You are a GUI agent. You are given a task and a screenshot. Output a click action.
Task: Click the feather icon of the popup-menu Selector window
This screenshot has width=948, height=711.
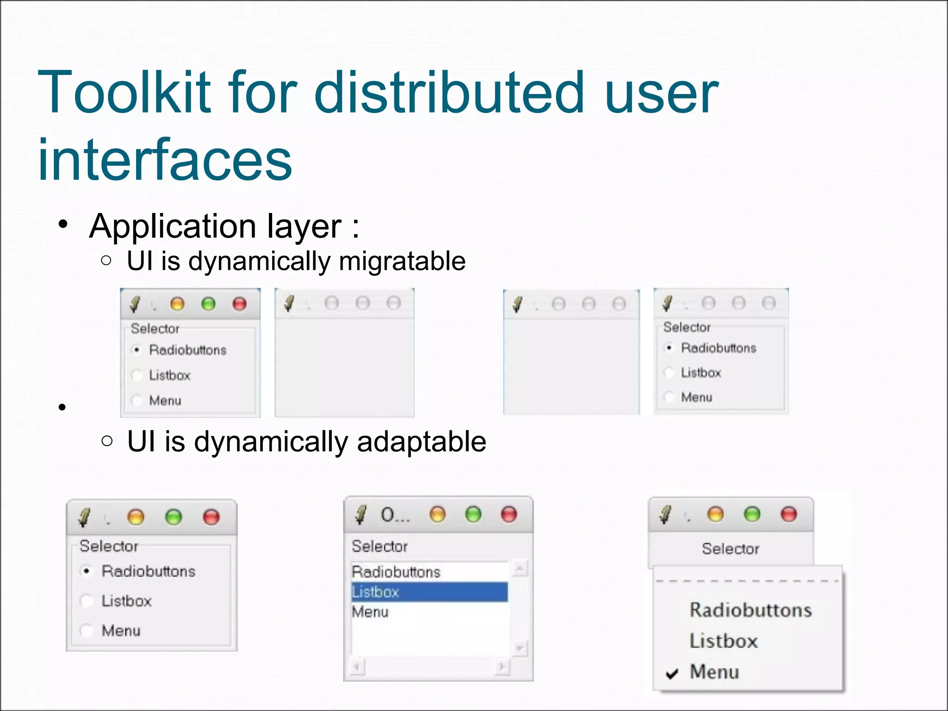(666, 514)
